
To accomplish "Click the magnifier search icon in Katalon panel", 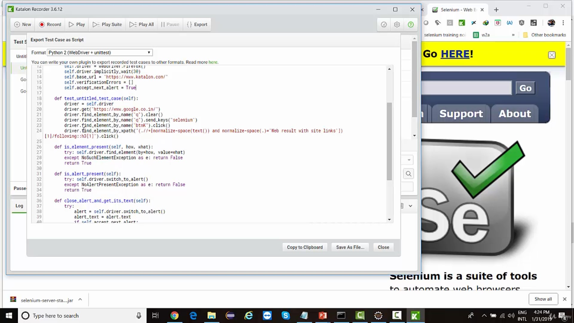I will click(409, 174).
